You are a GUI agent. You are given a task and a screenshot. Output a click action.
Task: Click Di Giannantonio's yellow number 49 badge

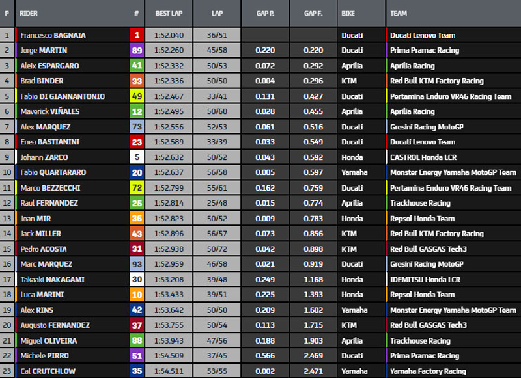[x=137, y=96]
